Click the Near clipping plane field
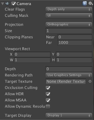This screenshot has width=94, height=120. pos(75,37)
